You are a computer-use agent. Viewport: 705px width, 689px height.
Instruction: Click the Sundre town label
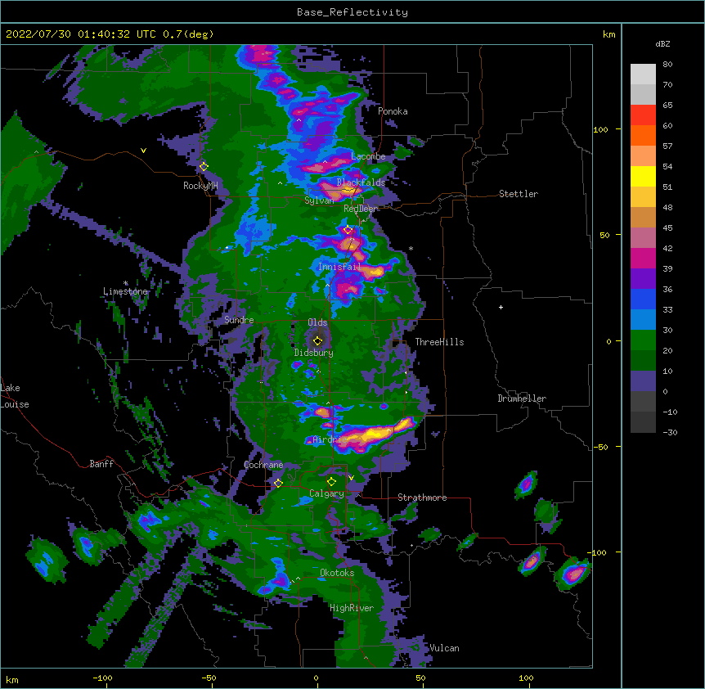pos(239,320)
